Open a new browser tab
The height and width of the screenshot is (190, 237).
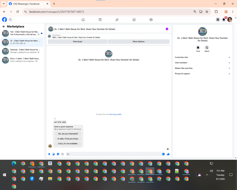pos(54,4)
